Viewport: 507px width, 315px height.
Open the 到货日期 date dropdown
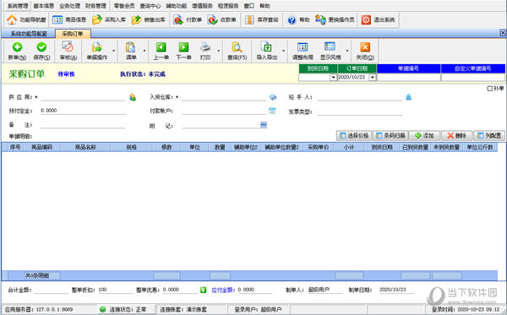(x=334, y=78)
